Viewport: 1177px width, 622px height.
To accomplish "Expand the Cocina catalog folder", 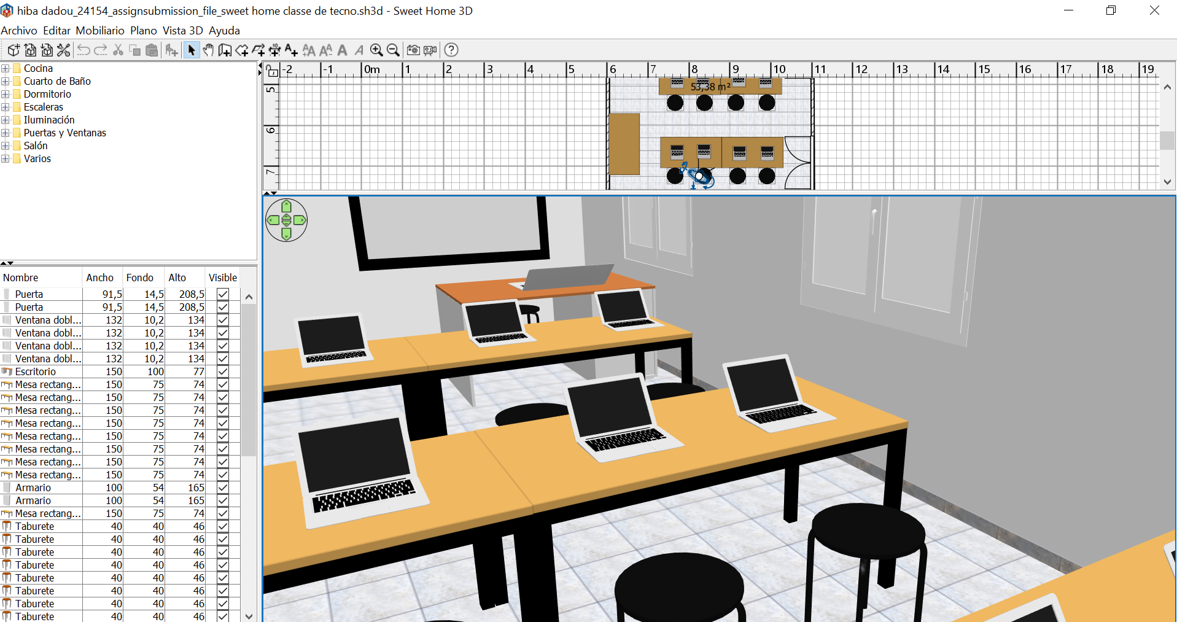I will point(6,68).
